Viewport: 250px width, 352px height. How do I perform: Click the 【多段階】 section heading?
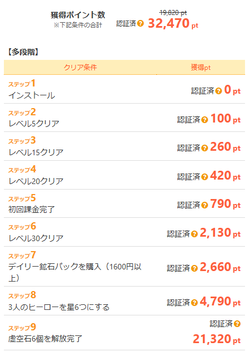click(23, 52)
